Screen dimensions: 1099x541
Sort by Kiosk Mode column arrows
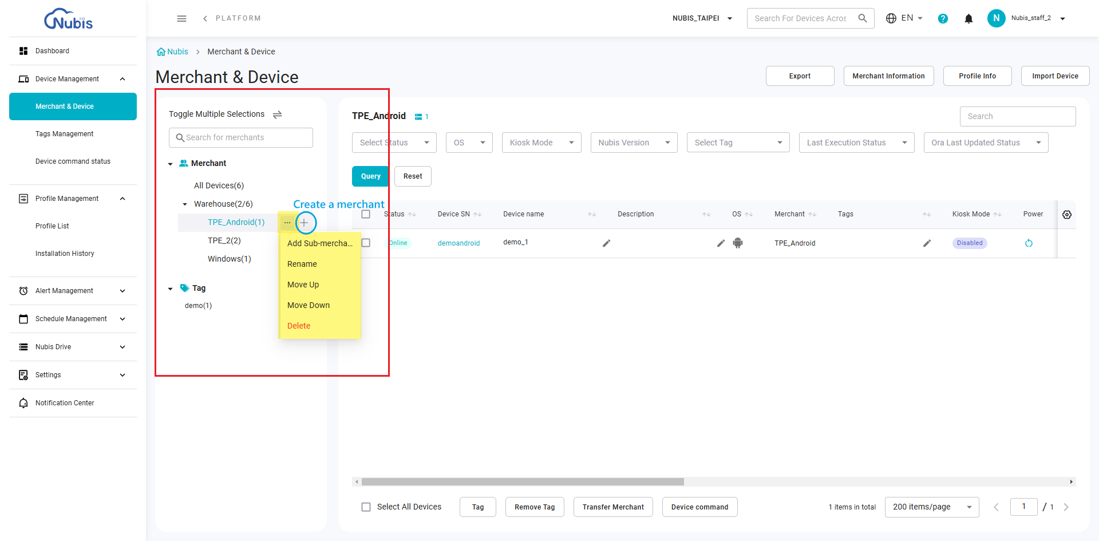click(998, 214)
